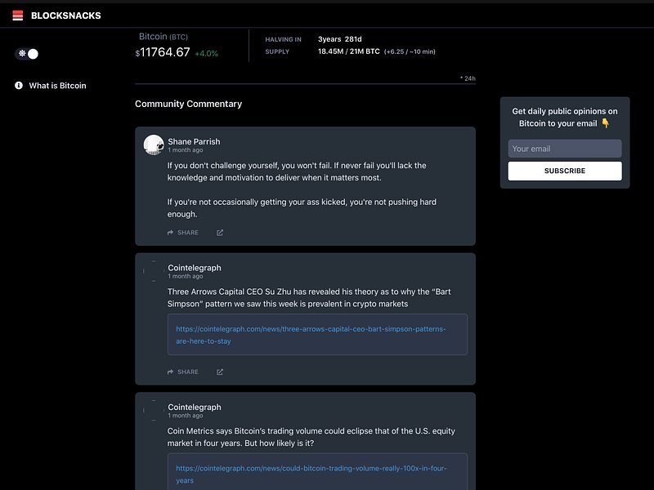
Task: Share the Shane Parrish post
Action: click(x=182, y=233)
